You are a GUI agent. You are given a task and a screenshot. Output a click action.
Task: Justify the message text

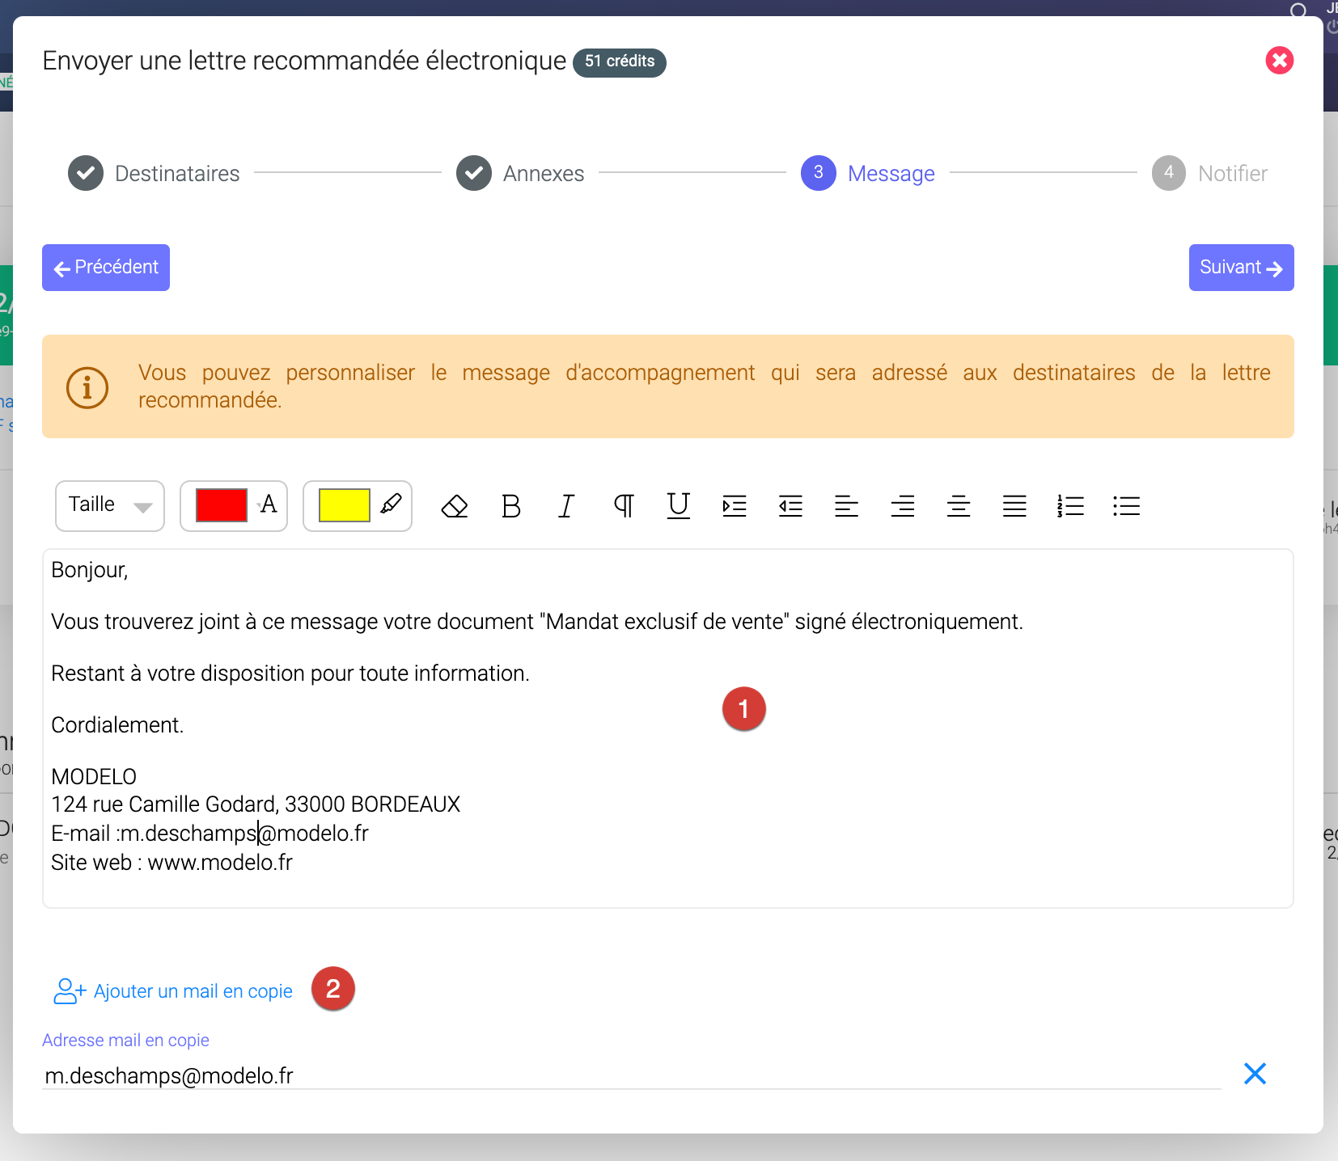coord(1014,506)
